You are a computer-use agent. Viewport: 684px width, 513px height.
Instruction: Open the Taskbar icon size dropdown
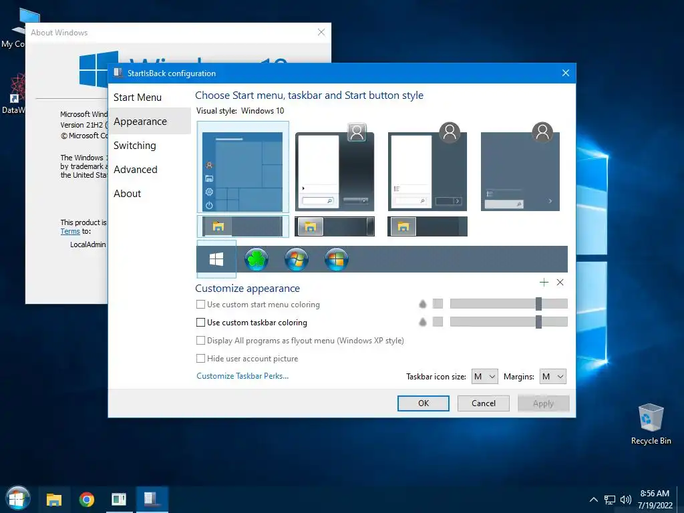[x=485, y=377]
